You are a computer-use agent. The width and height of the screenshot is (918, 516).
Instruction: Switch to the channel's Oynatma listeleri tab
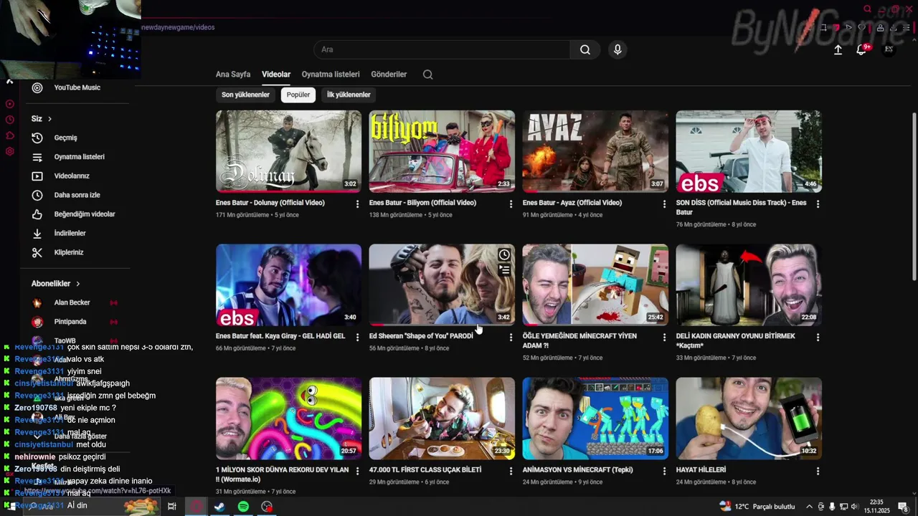coord(331,75)
